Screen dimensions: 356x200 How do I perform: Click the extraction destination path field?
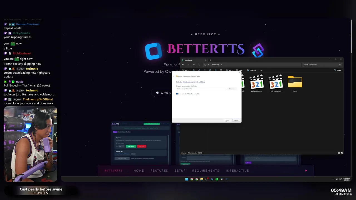coord(201,89)
